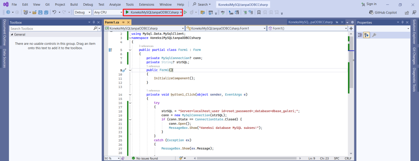
Task: Click the comment selection toolbar icon
Action: [245, 12]
